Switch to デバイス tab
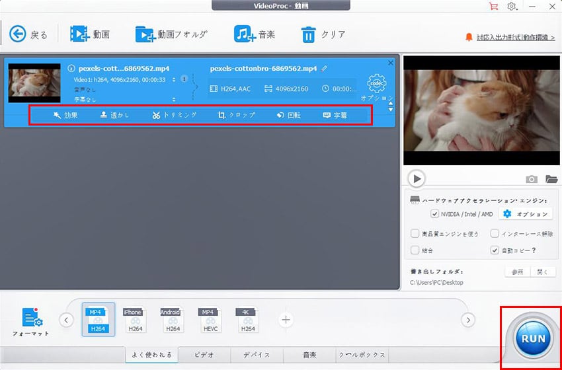The height and width of the screenshot is (370, 562). tap(257, 355)
